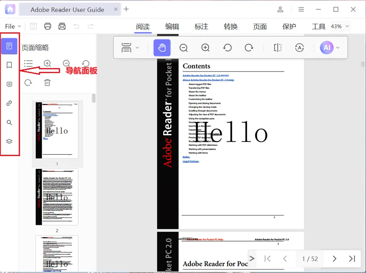Viewport: 366px width, 273px height.
Task: Rotate page counterclockwise in thumbnail panel
Action: pos(86,63)
